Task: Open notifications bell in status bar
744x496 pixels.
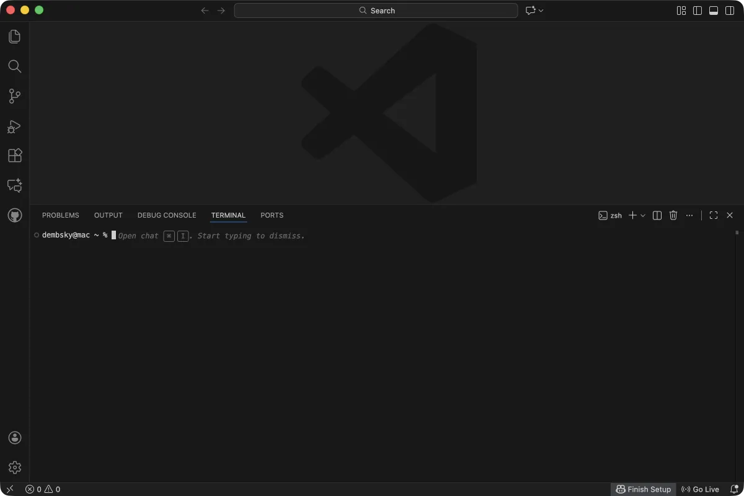Action: pyautogui.click(x=733, y=489)
